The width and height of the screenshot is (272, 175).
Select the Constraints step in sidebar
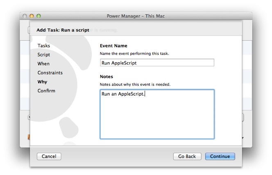pyautogui.click(x=50, y=73)
